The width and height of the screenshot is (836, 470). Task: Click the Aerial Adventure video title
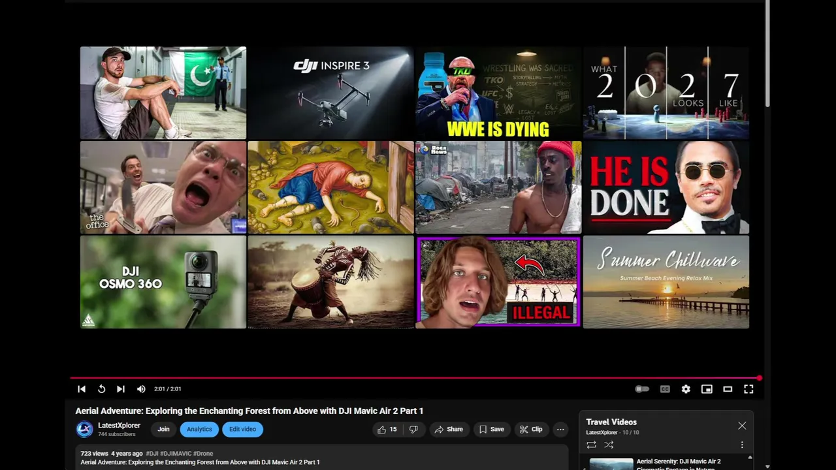click(x=249, y=411)
